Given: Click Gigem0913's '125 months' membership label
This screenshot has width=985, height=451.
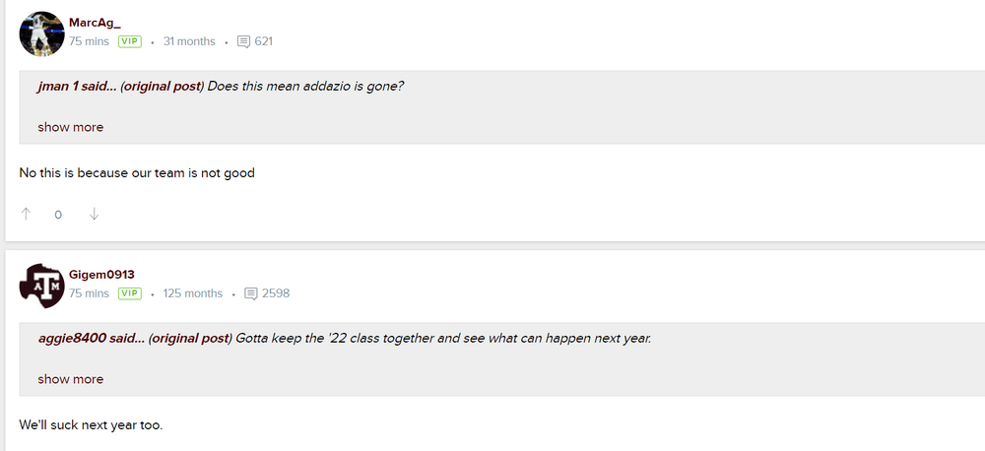Looking at the screenshot, I should [x=193, y=293].
